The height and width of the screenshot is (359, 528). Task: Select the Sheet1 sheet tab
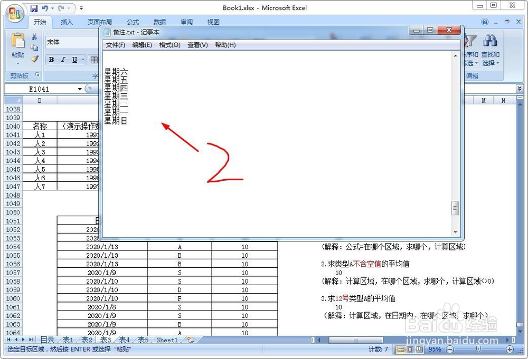pyautogui.click(x=167, y=340)
